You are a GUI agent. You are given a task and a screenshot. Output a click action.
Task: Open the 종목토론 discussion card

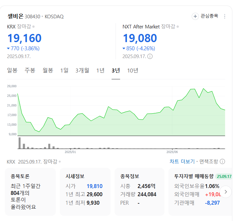click(x=30, y=192)
